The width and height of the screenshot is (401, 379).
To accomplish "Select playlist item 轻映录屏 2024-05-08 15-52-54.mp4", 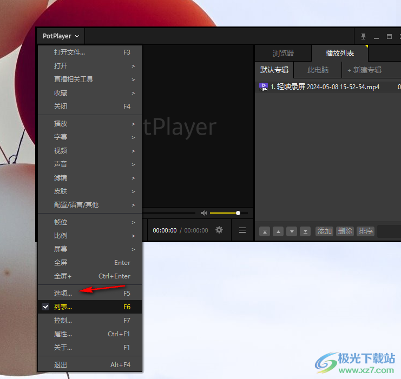I will click(328, 87).
